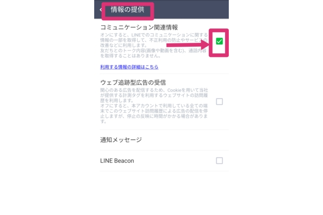Tap the オフにすると paragraph in ad section
The width and height of the screenshot is (323, 215).
[154, 113]
